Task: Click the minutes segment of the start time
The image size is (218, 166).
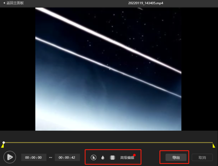Action: pyautogui.click(x=33, y=158)
